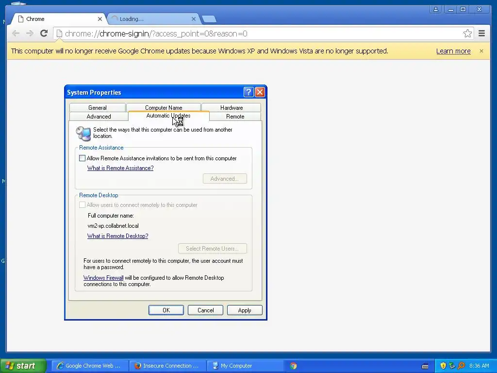The height and width of the screenshot is (373, 497).
Task: Switch to the Hardware tab
Action: tap(232, 107)
